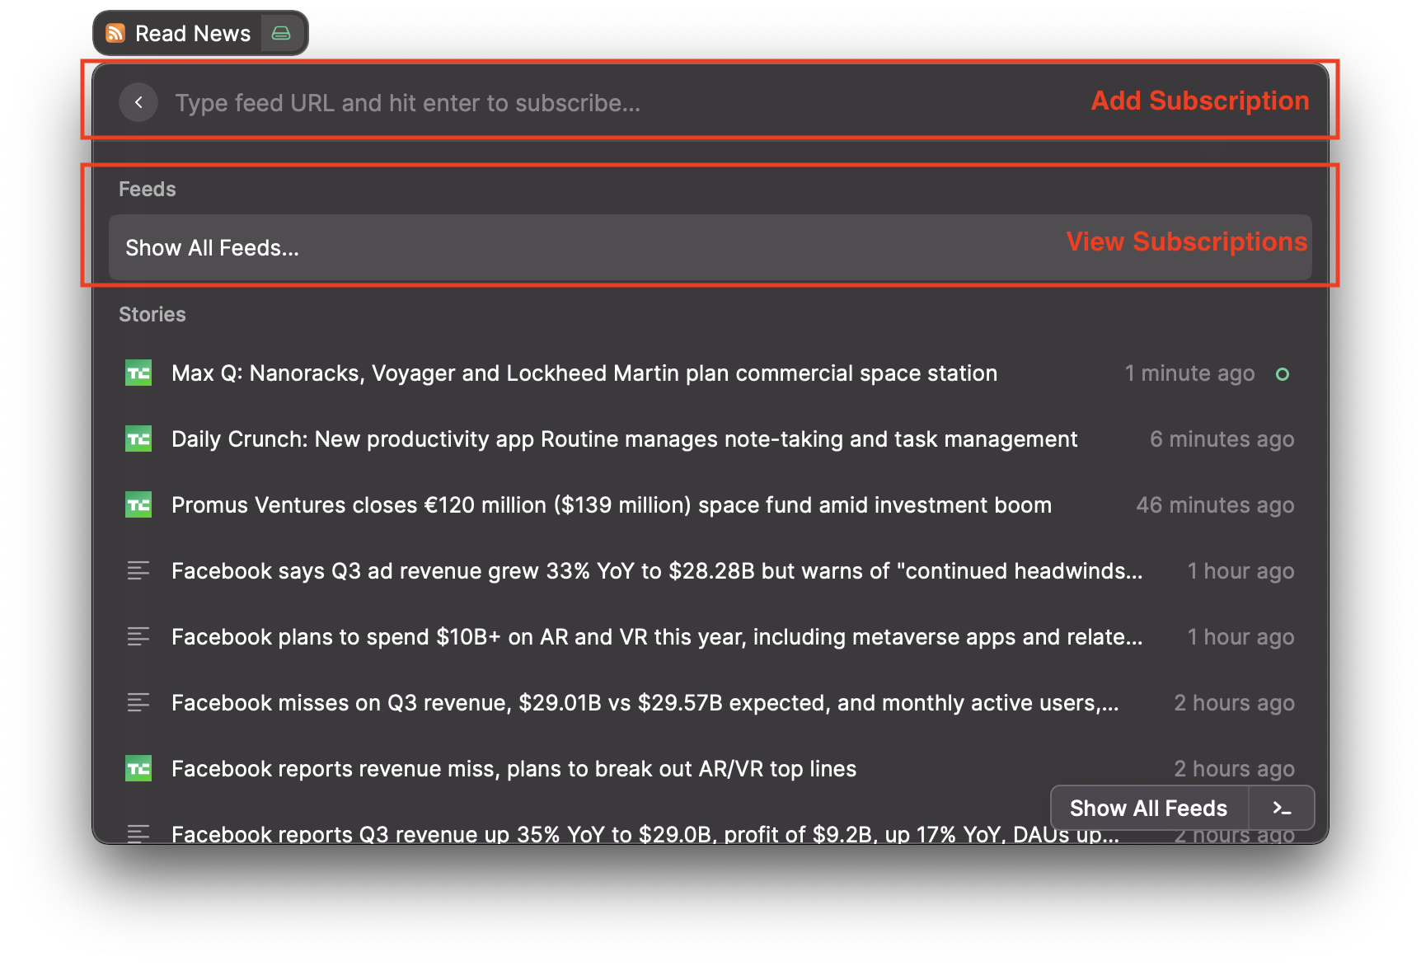Click TechCrunch icon beside Promus Ventures story
1421x966 pixels.
tap(138, 505)
